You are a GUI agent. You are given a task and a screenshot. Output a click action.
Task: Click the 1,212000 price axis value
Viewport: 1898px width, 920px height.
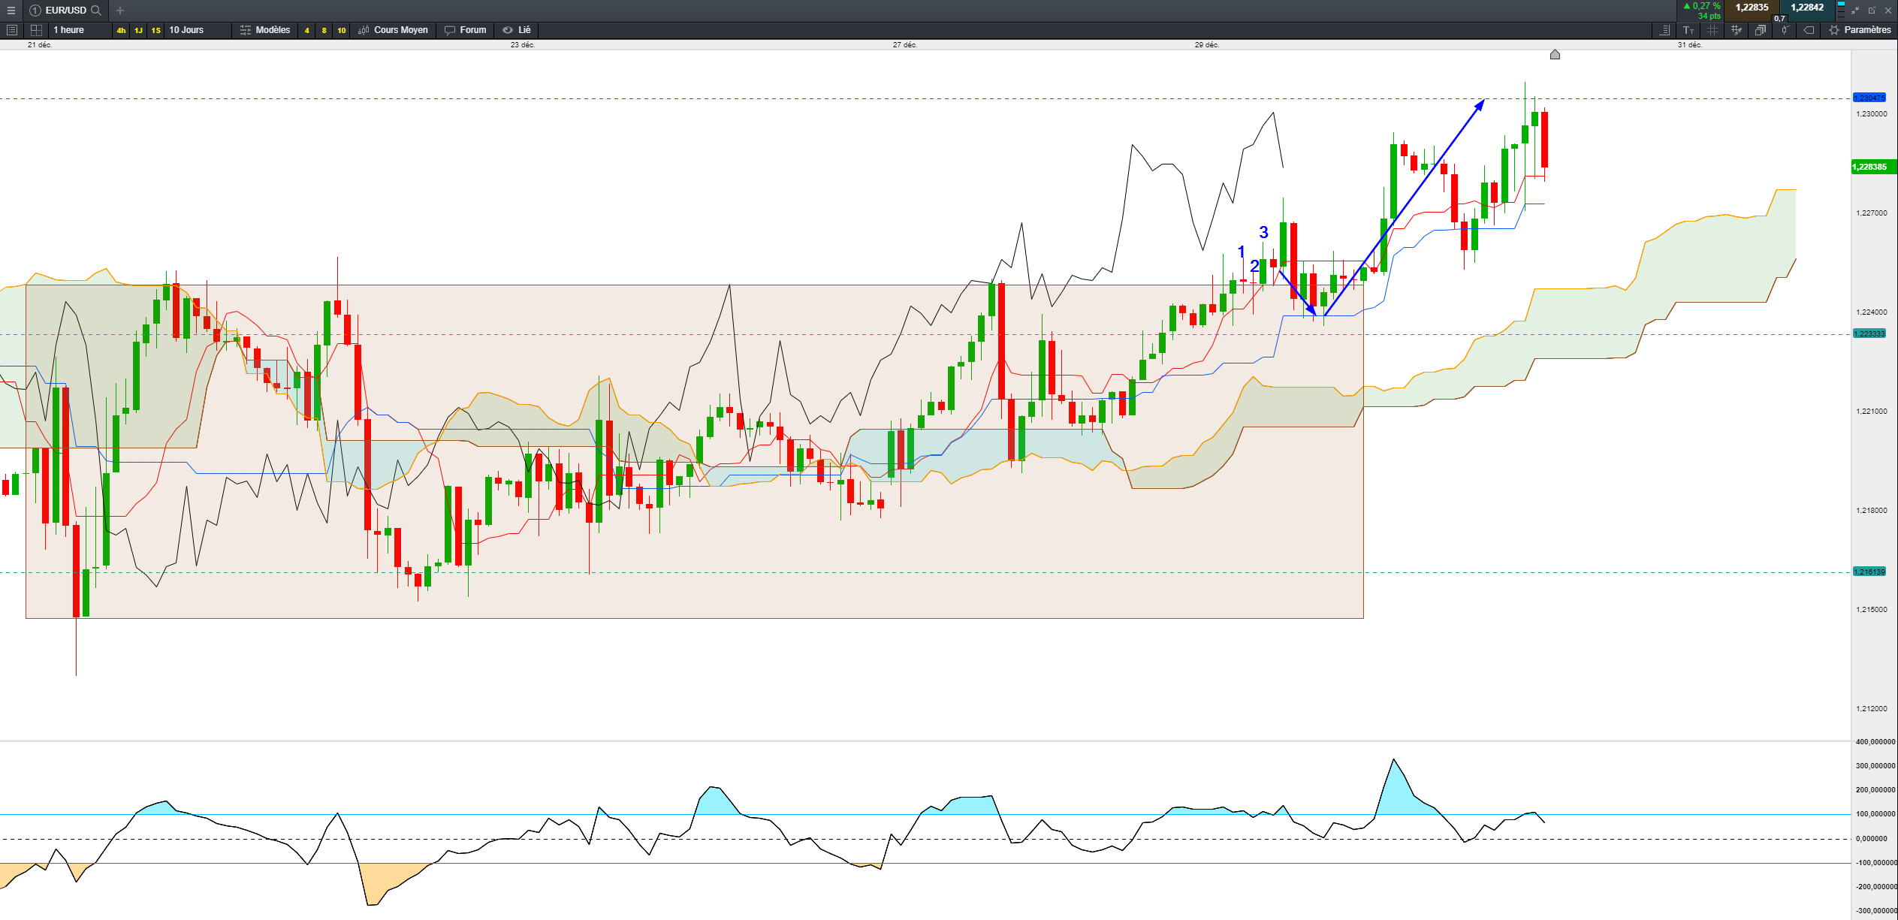point(1872,709)
